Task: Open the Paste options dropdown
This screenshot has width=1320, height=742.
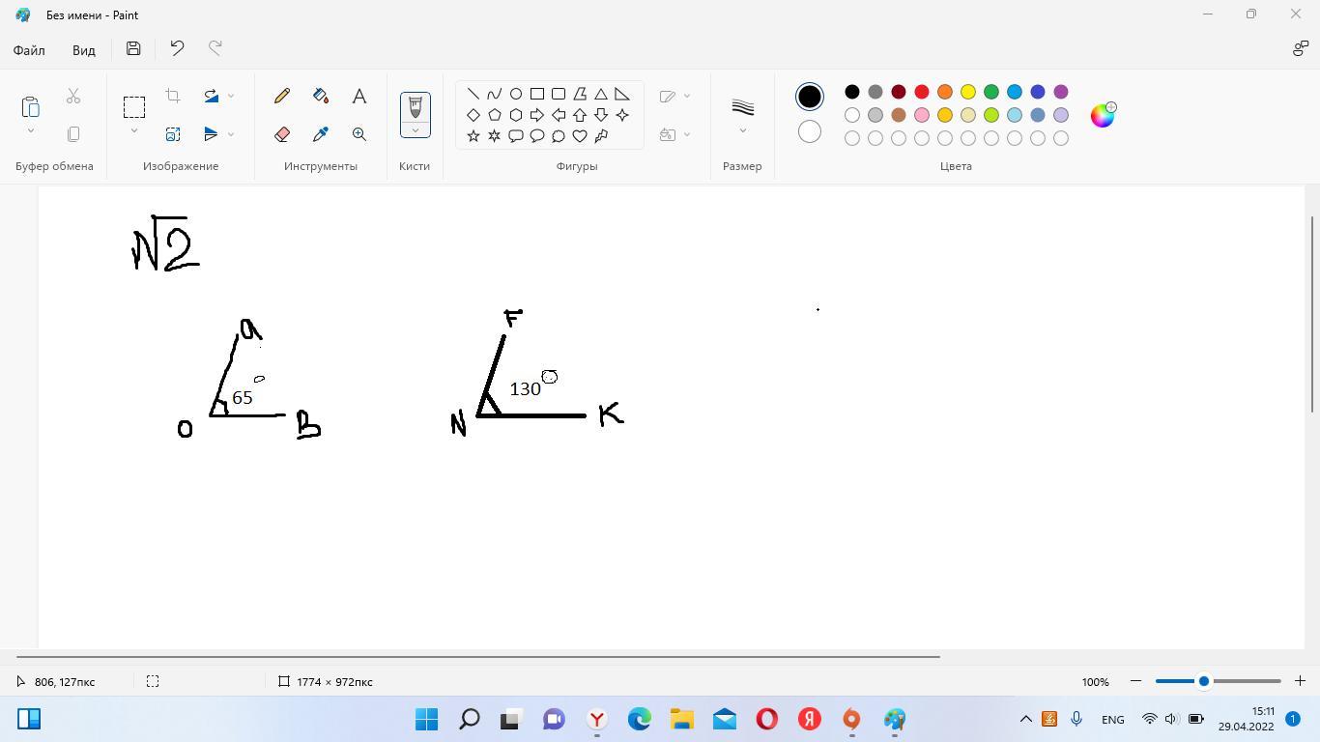Action: click(30, 131)
